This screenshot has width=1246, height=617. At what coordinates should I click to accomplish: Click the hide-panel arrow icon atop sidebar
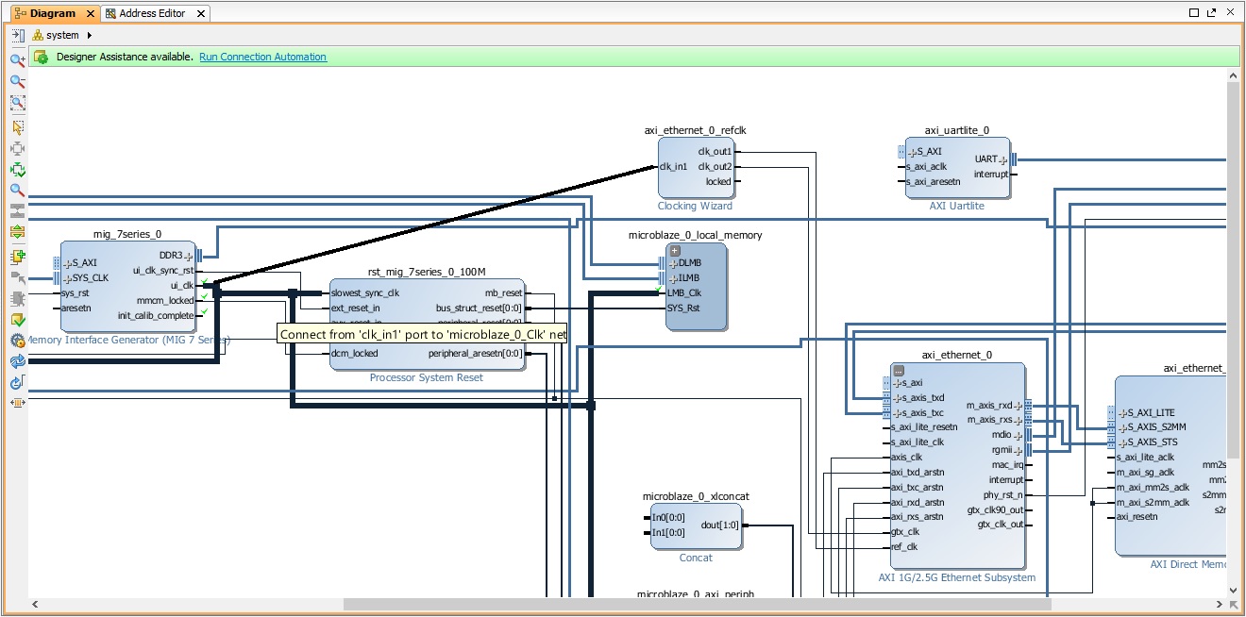17,35
